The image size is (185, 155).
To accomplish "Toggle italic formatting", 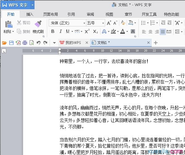I will click(60, 31).
